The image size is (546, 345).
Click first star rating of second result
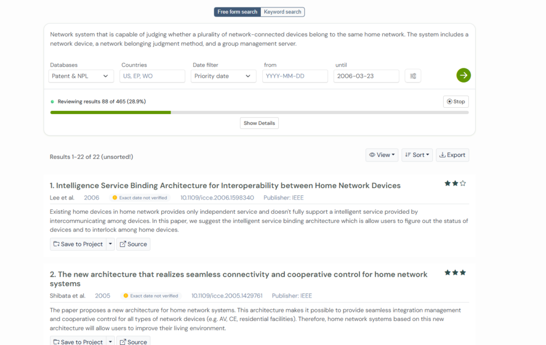(447, 272)
